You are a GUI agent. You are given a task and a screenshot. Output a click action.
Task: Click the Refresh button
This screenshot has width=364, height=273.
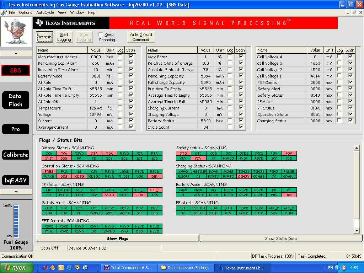[44, 37]
